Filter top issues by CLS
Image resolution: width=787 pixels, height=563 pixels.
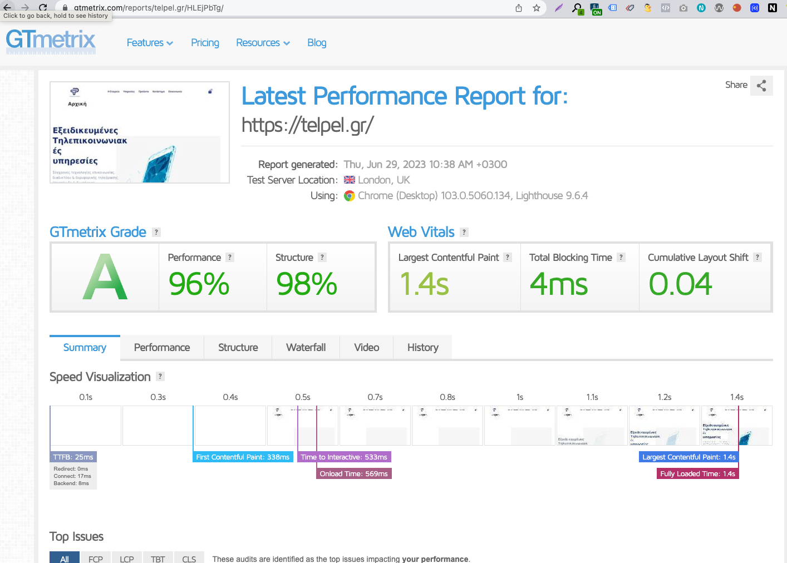[x=189, y=558]
